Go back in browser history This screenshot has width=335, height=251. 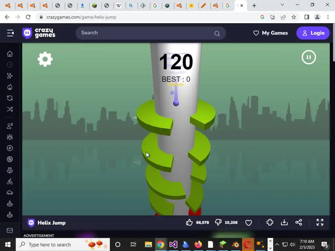7,17
